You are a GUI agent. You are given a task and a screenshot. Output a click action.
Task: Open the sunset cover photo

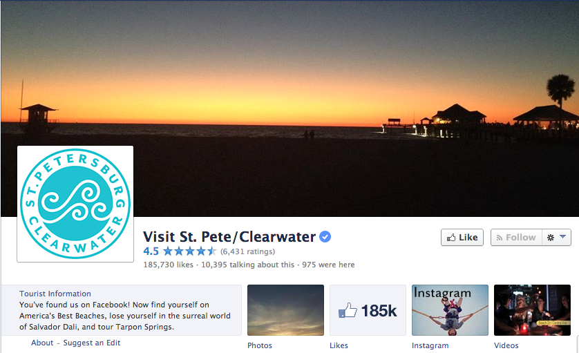(x=289, y=74)
